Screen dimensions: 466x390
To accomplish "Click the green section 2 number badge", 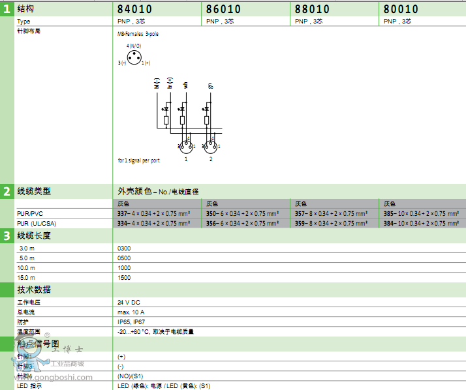I will 7,192.
